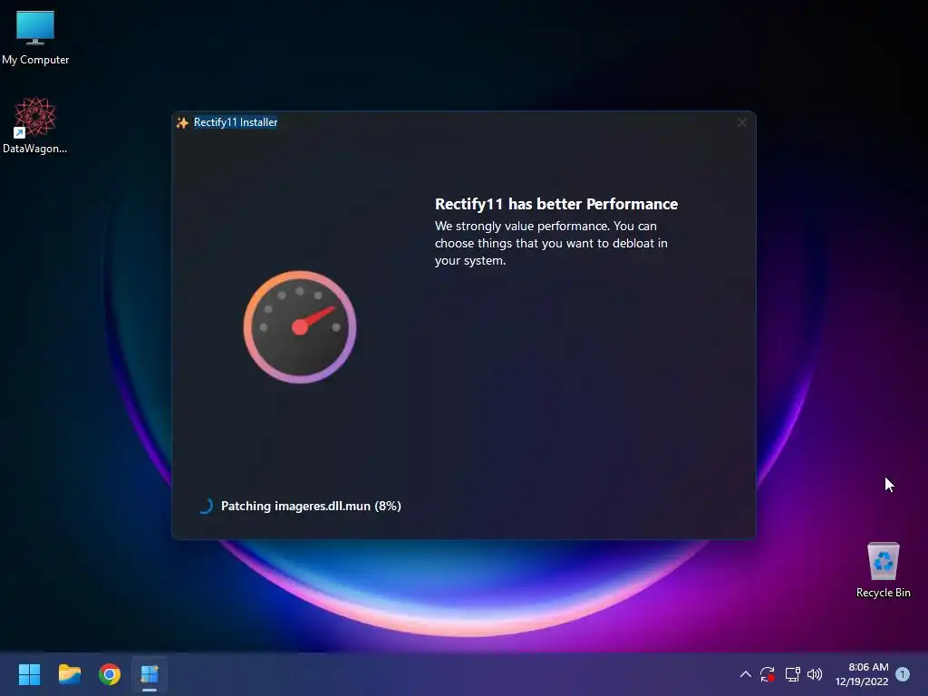
Task: Click the Rectify11 Installer title text
Action: (236, 122)
